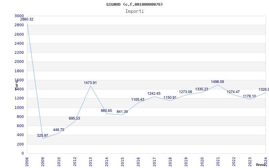The width and height of the screenshot is (269, 168).
Task: Select the 1274.47 data label
Action: tap(233, 92)
